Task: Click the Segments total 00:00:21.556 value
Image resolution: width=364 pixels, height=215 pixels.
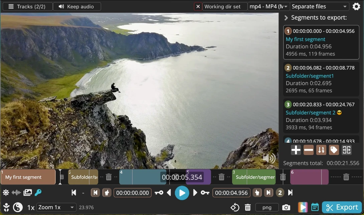Action: click(343, 163)
